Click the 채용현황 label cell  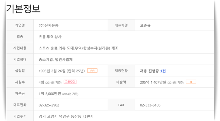coord(121,70)
